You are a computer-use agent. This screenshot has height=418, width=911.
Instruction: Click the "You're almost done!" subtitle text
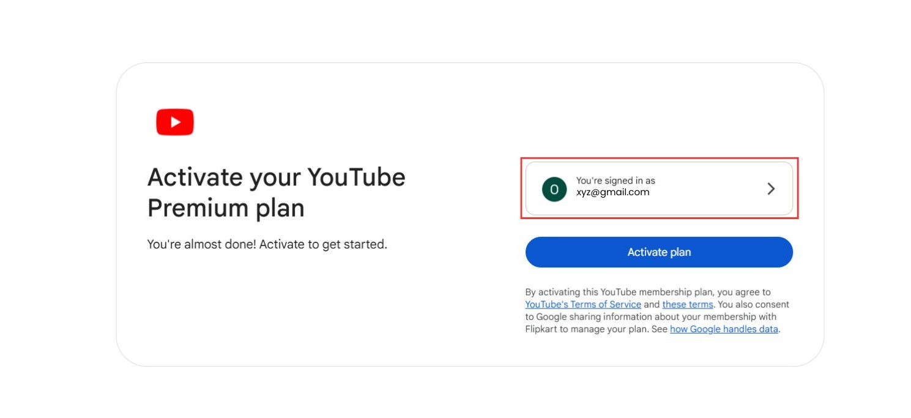[x=202, y=245]
